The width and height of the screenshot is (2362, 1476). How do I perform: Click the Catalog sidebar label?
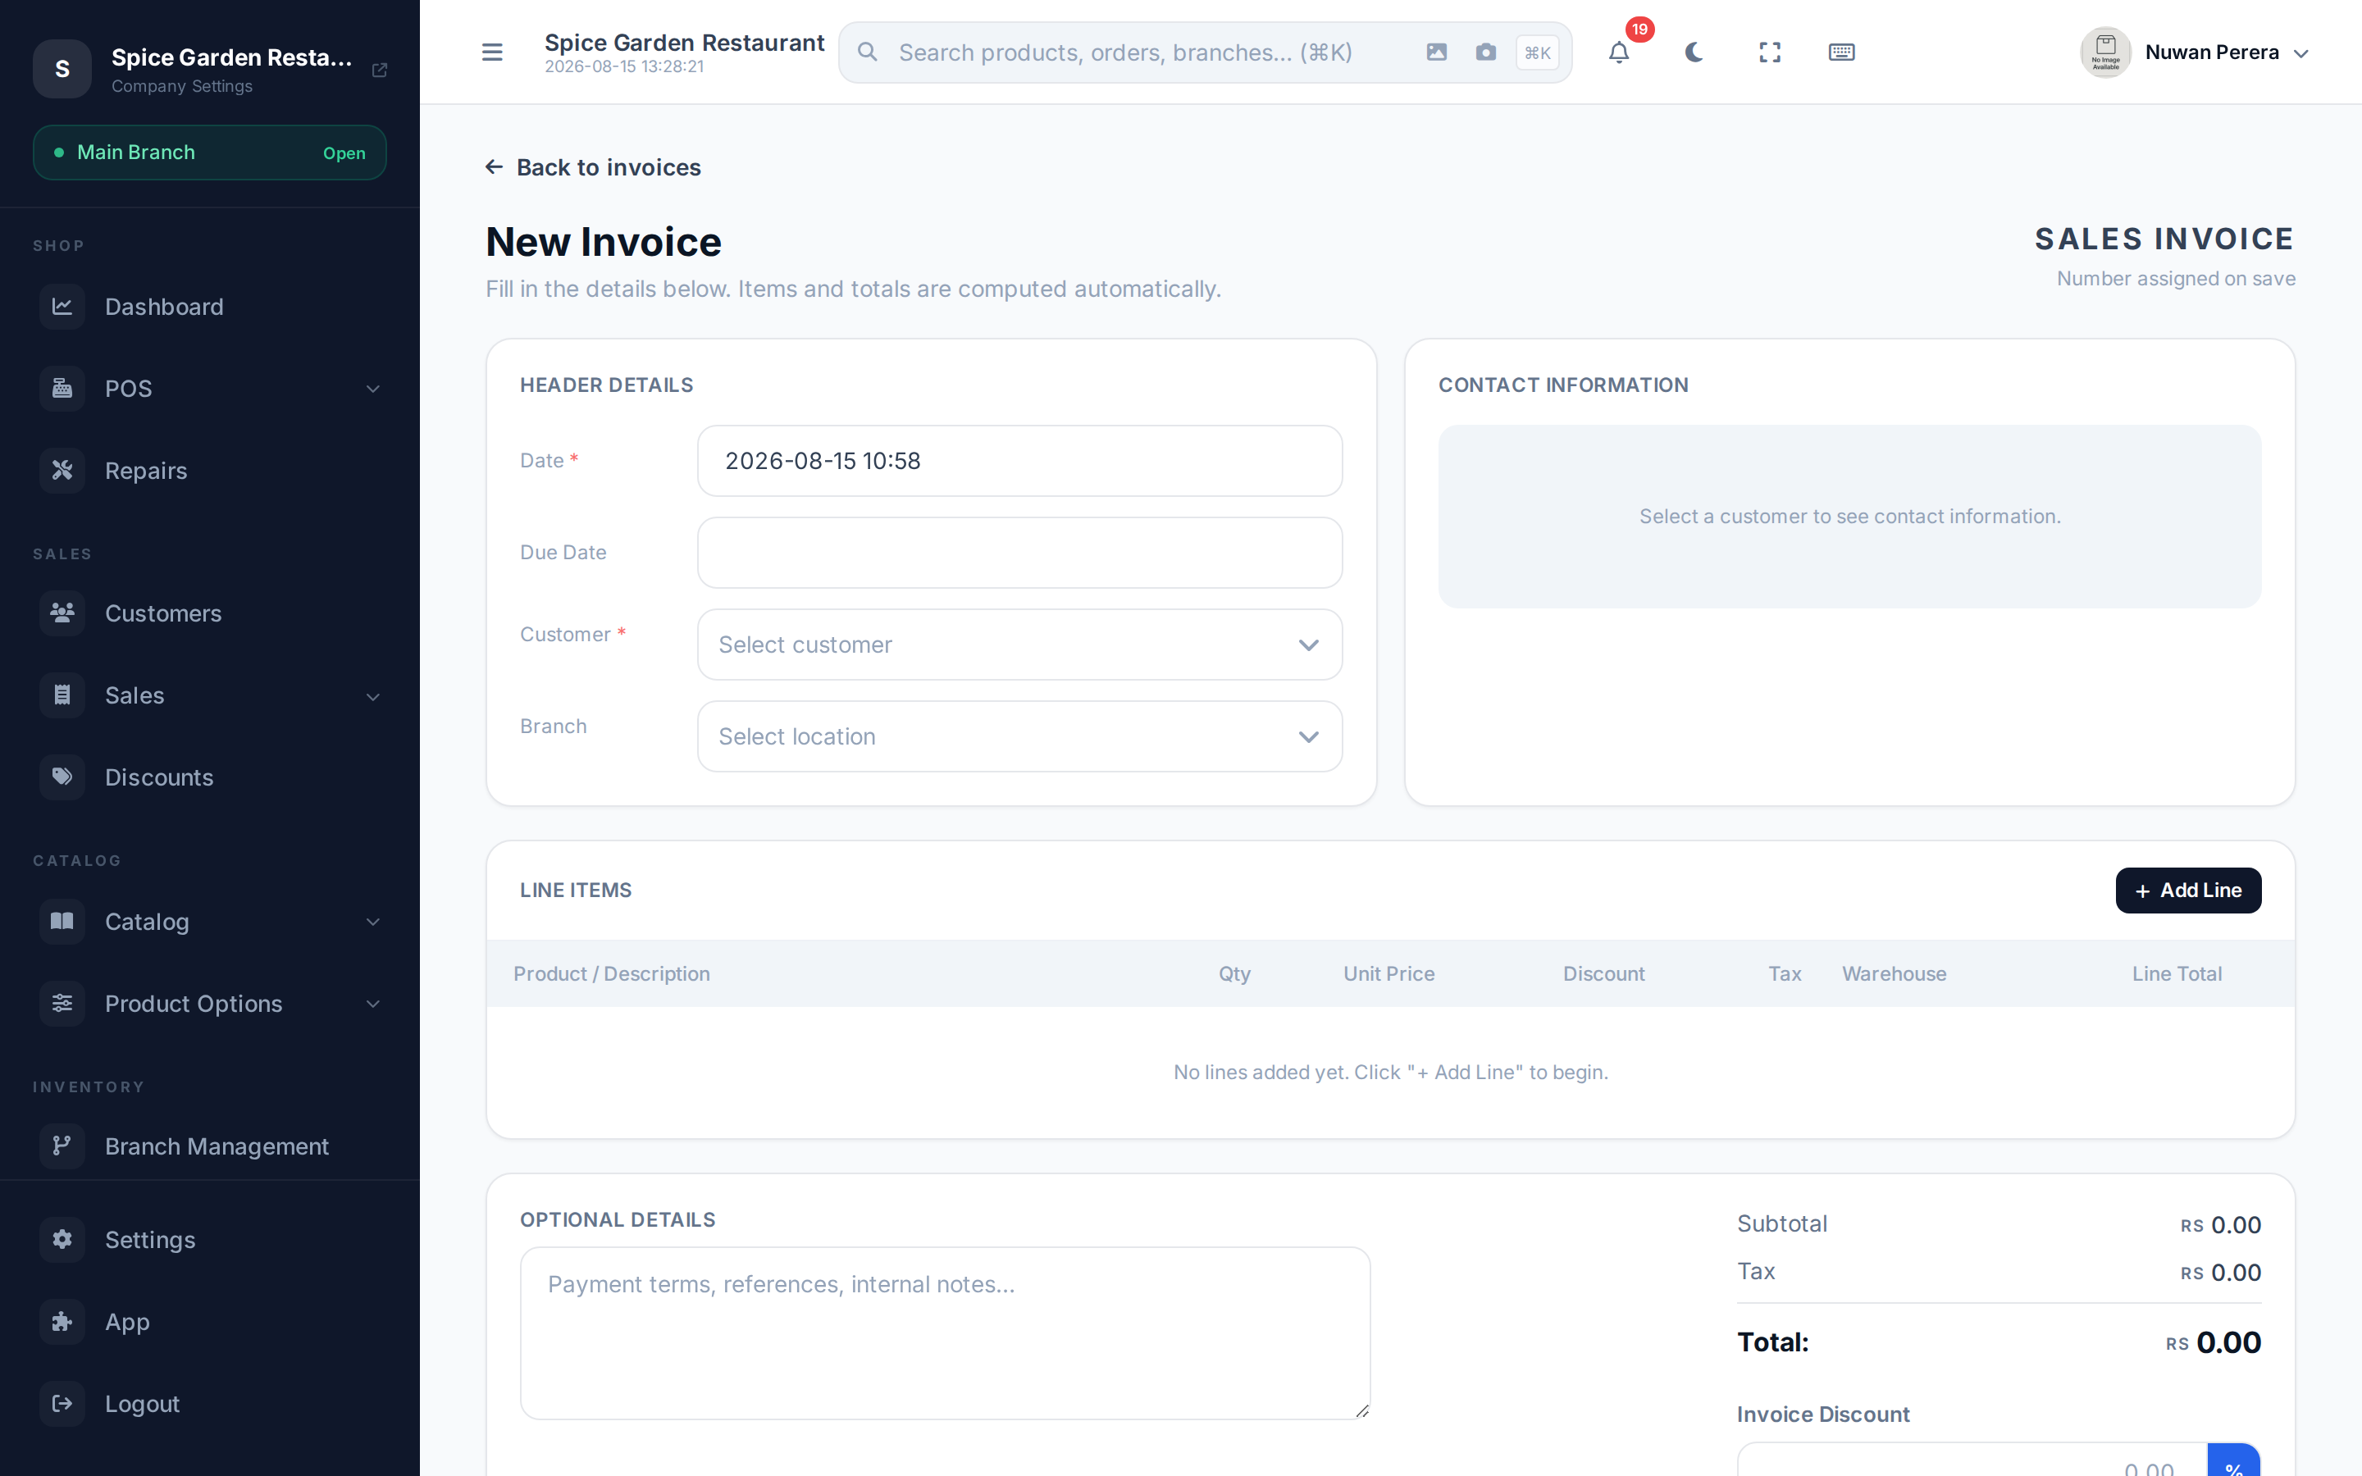pos(148,922)
